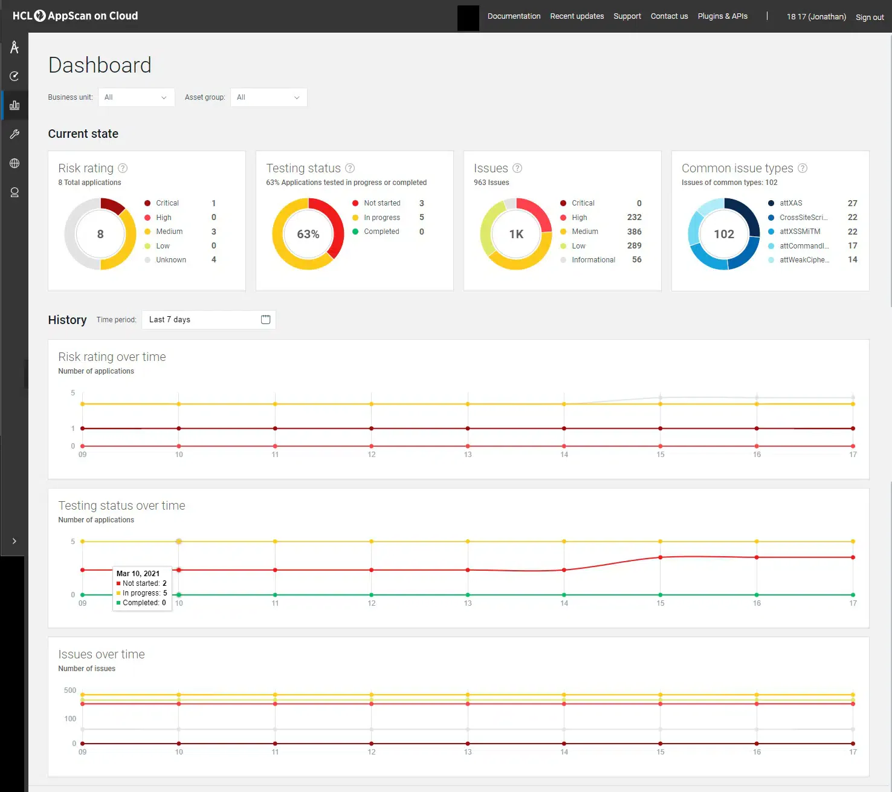The height and width of the screenshot is (792, 892).
Task: Click the red Critical legend dot under Issues
Action: (563, 203)
